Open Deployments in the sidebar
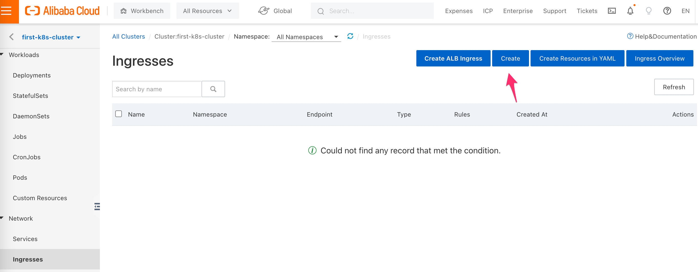This screenshot has height=272, width=698. click(x=32, y=75)
